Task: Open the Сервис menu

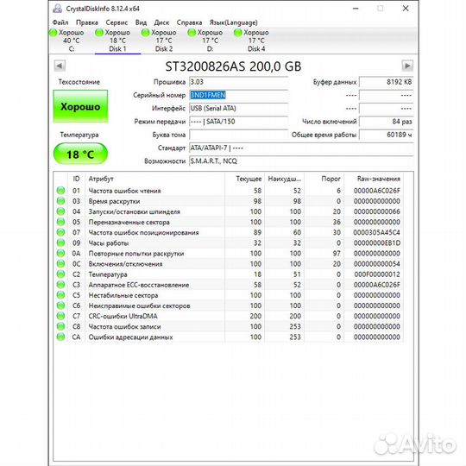Action: pos(116,22)
